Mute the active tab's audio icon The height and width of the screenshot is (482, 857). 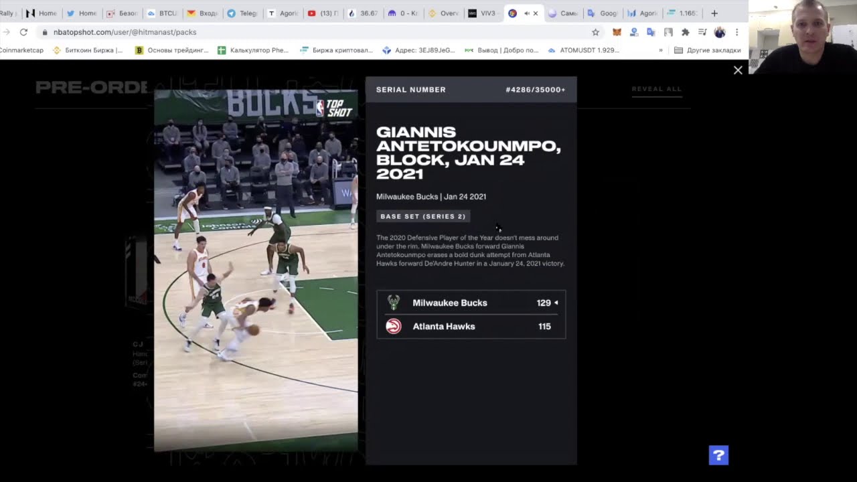tap(526, 13)
